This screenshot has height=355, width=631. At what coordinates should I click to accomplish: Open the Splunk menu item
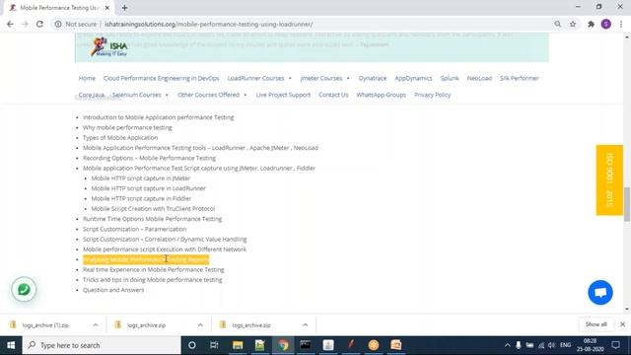[x=450, y=78]
